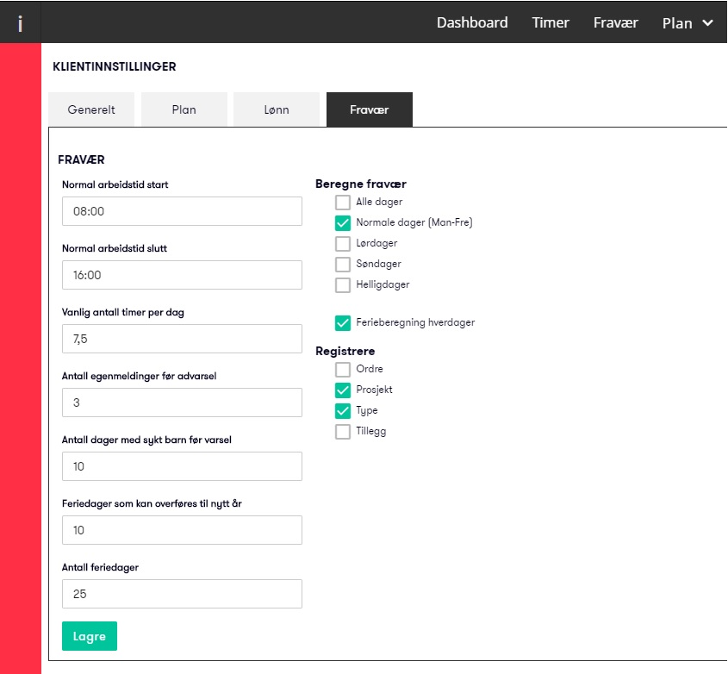Click the Antall feriedager input field
Screen dimensions: 728x674
coord(182,594)
